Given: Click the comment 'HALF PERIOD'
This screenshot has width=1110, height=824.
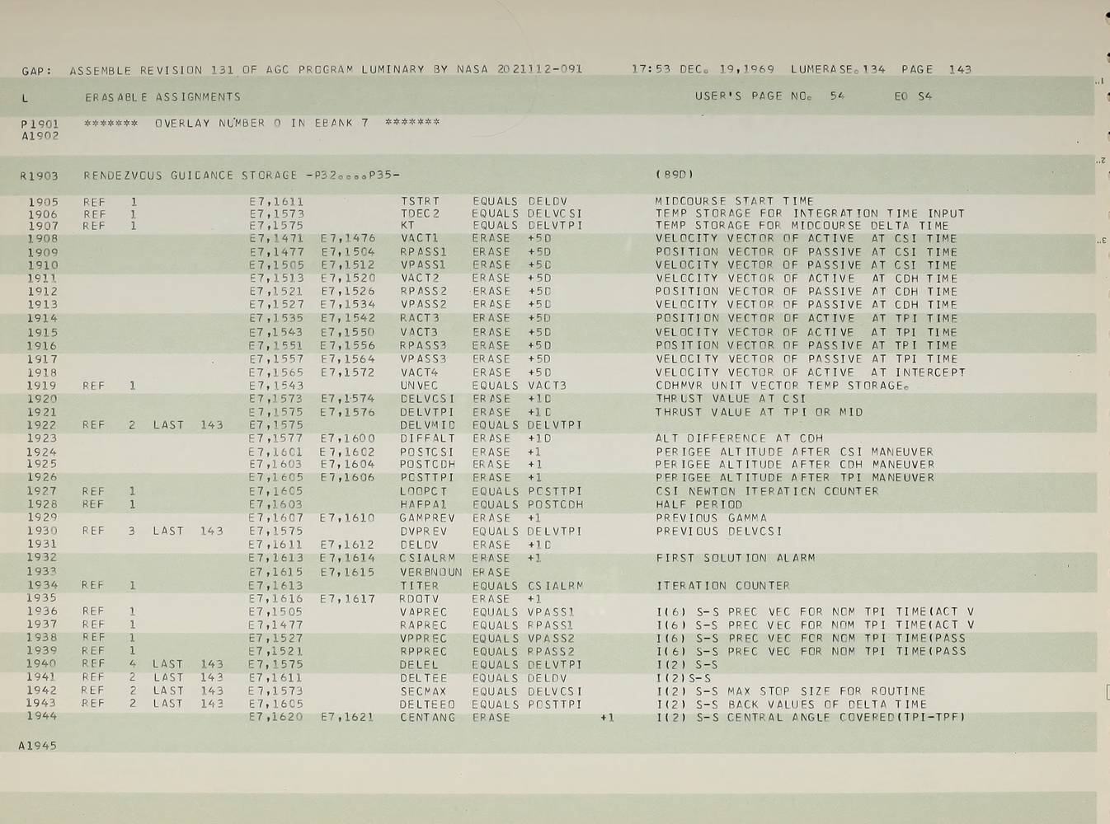Looking at the screenshot, I should tap(699, 504).
